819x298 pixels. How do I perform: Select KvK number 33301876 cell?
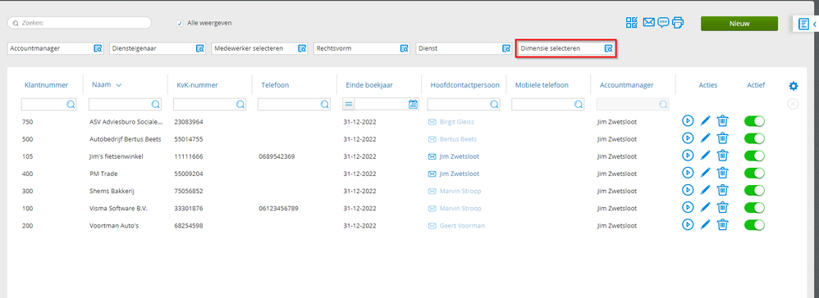pos(189,209)
